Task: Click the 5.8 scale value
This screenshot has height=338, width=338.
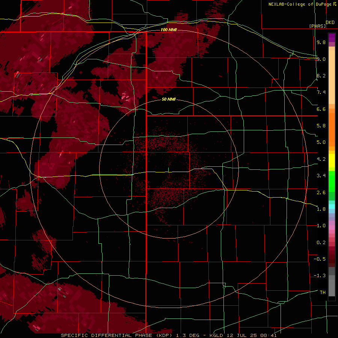Action: tap(321, 126)
